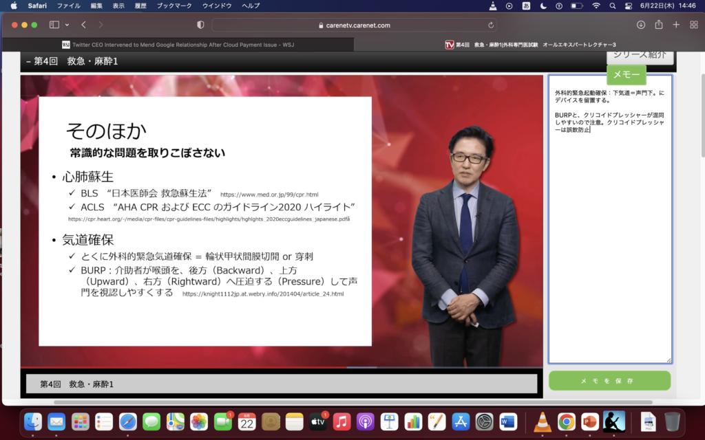Click the privacy shield icon
Image resolution: width=705 pixels, height=440 pixels.
point(200,25)
